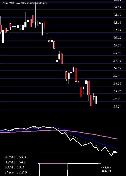Viewport: 126px width, 176px height.
Task: Select the 51.2 price axis label
Action: click(x=116, y=107)
